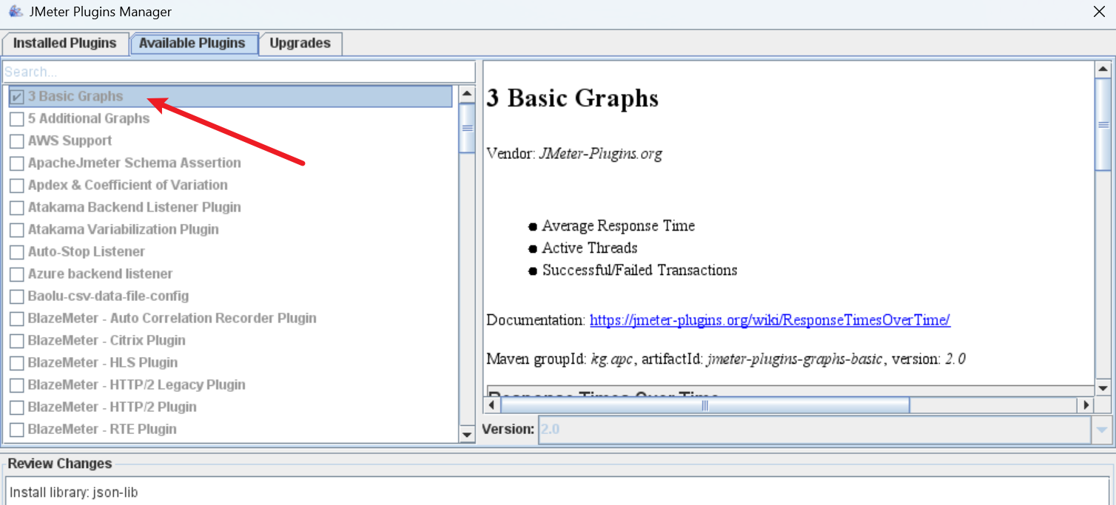Click description horizontal scrollbar right arrow
The height and width of the screenshot is (505, 1116).
point(1086,405)
